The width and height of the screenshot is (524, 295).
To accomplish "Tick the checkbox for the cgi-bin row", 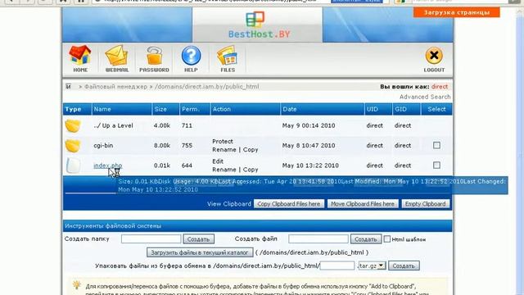I will pos(436,145).
